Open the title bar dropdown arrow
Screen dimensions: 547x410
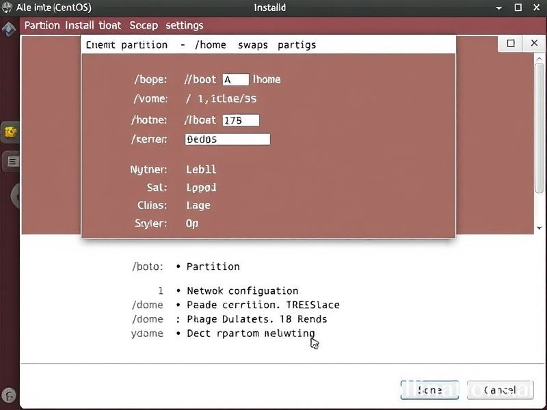(499, 8)
